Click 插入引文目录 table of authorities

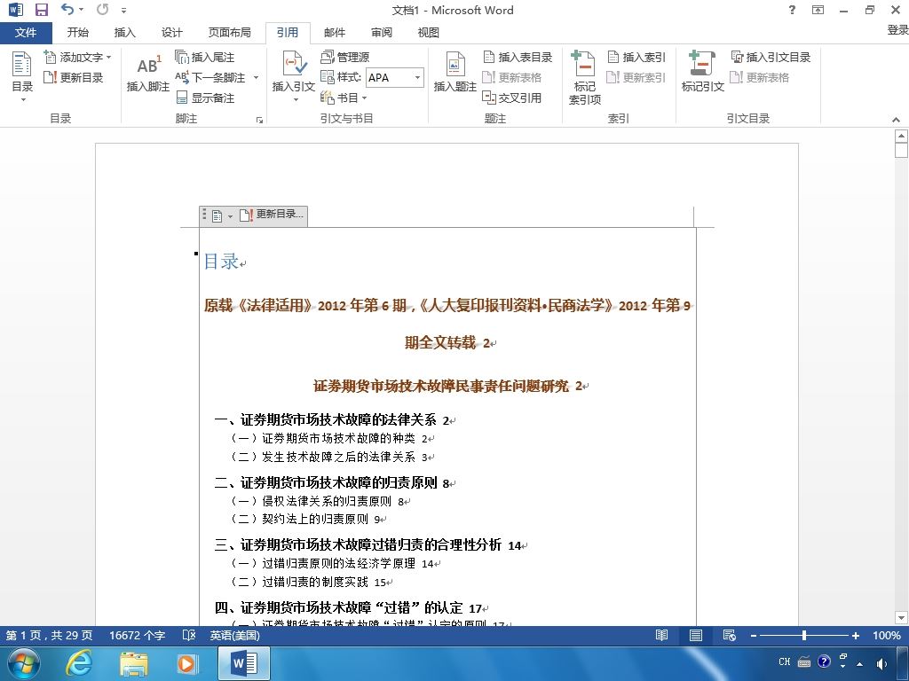(771, 58)
